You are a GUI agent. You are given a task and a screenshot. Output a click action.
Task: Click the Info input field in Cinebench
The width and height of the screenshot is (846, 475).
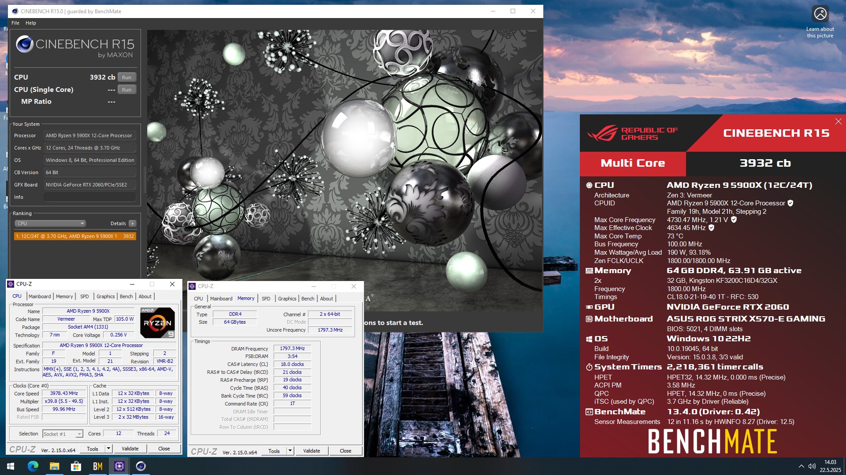pyautogui.click(x=90, y=197)
